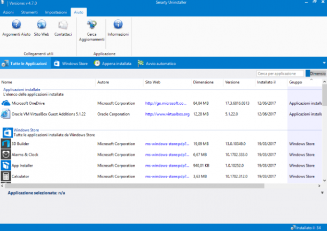Sort by the Installato il column header
This screenshot has width=327, height=231.
coord(271,82)
